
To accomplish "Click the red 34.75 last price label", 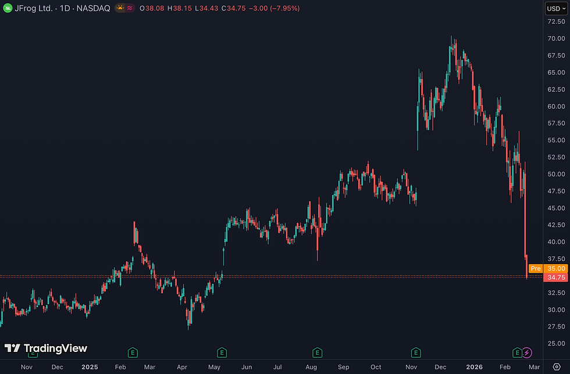I will click(x=555, y=277).
